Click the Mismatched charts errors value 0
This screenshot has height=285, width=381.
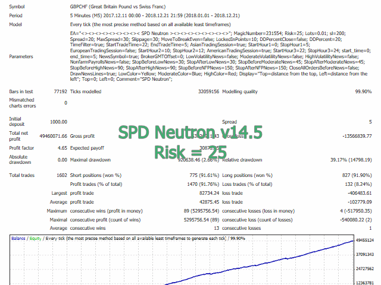(x=65, y=103)
